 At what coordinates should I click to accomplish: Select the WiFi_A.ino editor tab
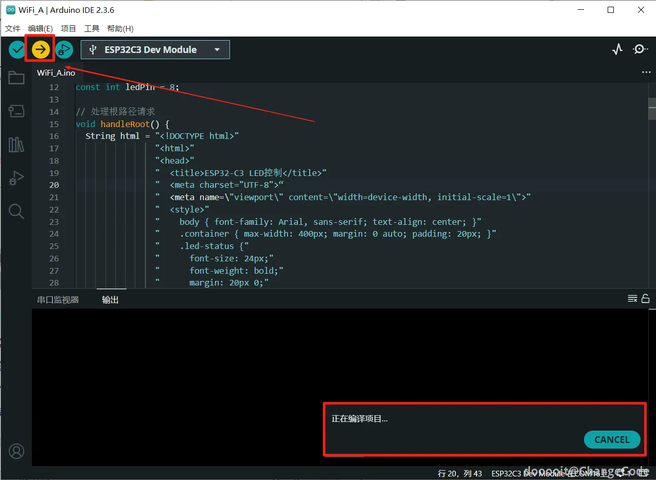click(56, 73)
